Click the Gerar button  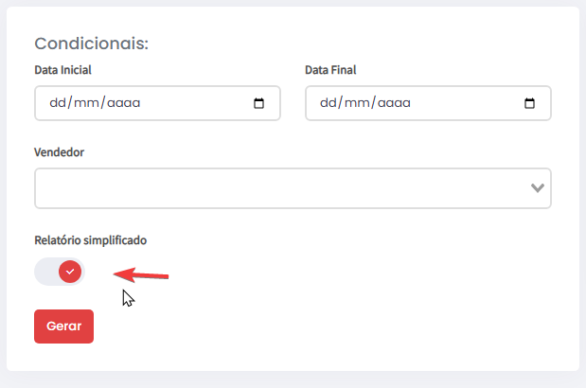64,326
